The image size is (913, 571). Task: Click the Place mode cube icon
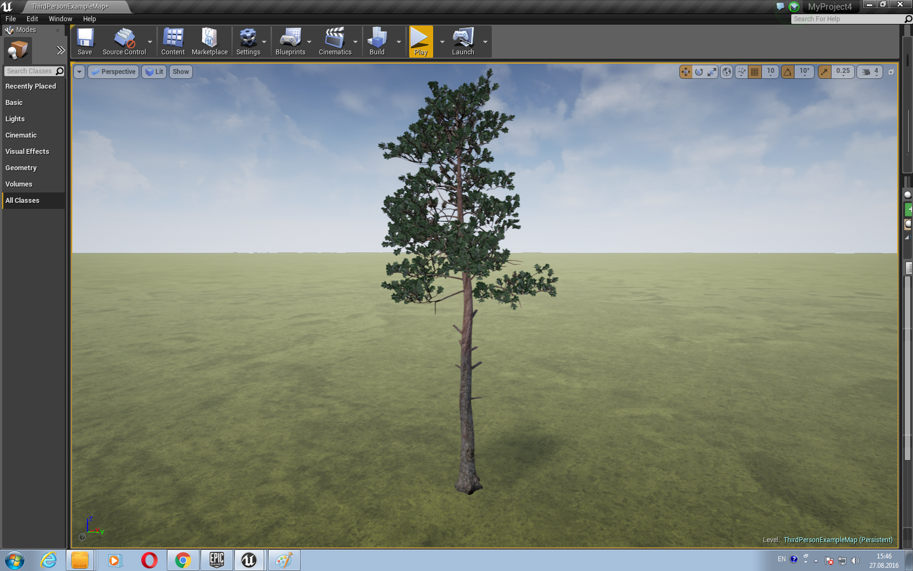[17, 50]
